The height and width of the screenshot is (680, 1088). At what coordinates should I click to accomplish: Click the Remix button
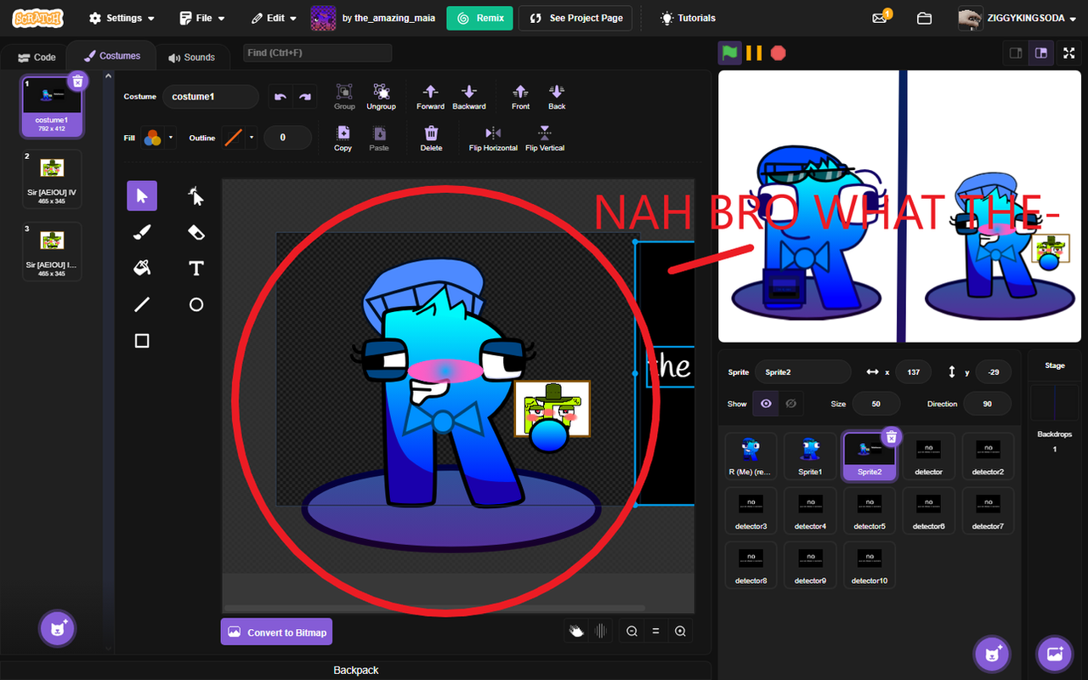pyautogui.click(x=479, y=18)
